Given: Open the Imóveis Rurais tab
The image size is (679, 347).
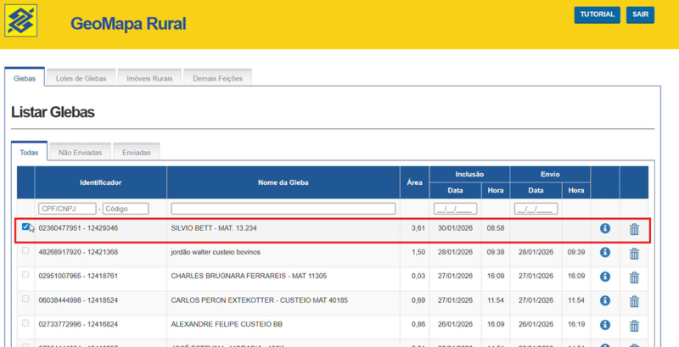Looking at the screenshot, I should 149,78.
